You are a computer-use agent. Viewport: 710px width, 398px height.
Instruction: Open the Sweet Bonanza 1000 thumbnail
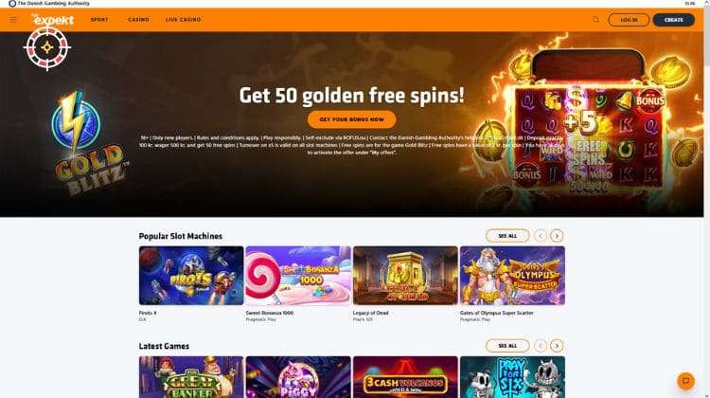click(298, 276)
